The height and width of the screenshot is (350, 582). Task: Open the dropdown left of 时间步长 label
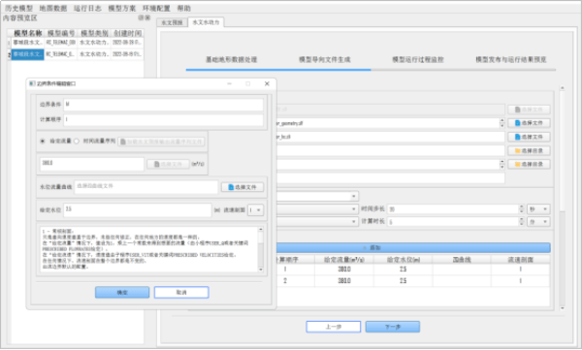(318, 209)
